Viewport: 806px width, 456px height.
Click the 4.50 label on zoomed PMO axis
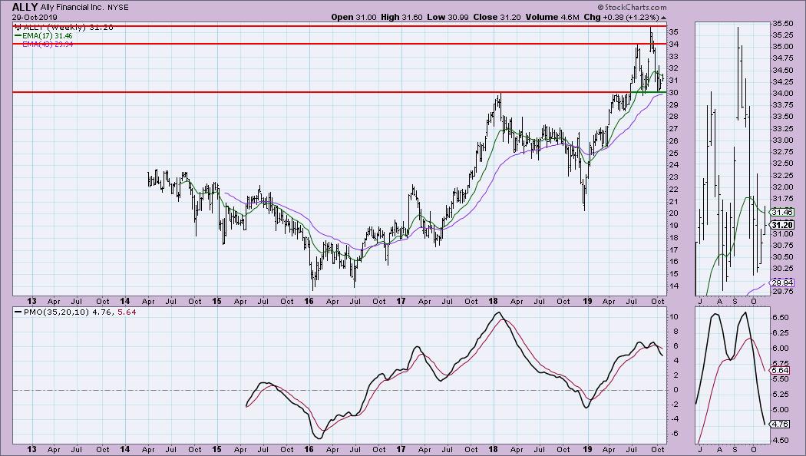(781, 440)
